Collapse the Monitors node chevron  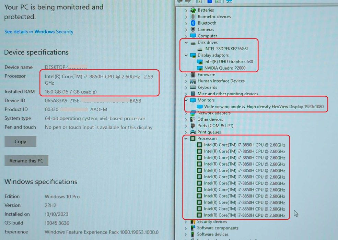pos(186,100)
